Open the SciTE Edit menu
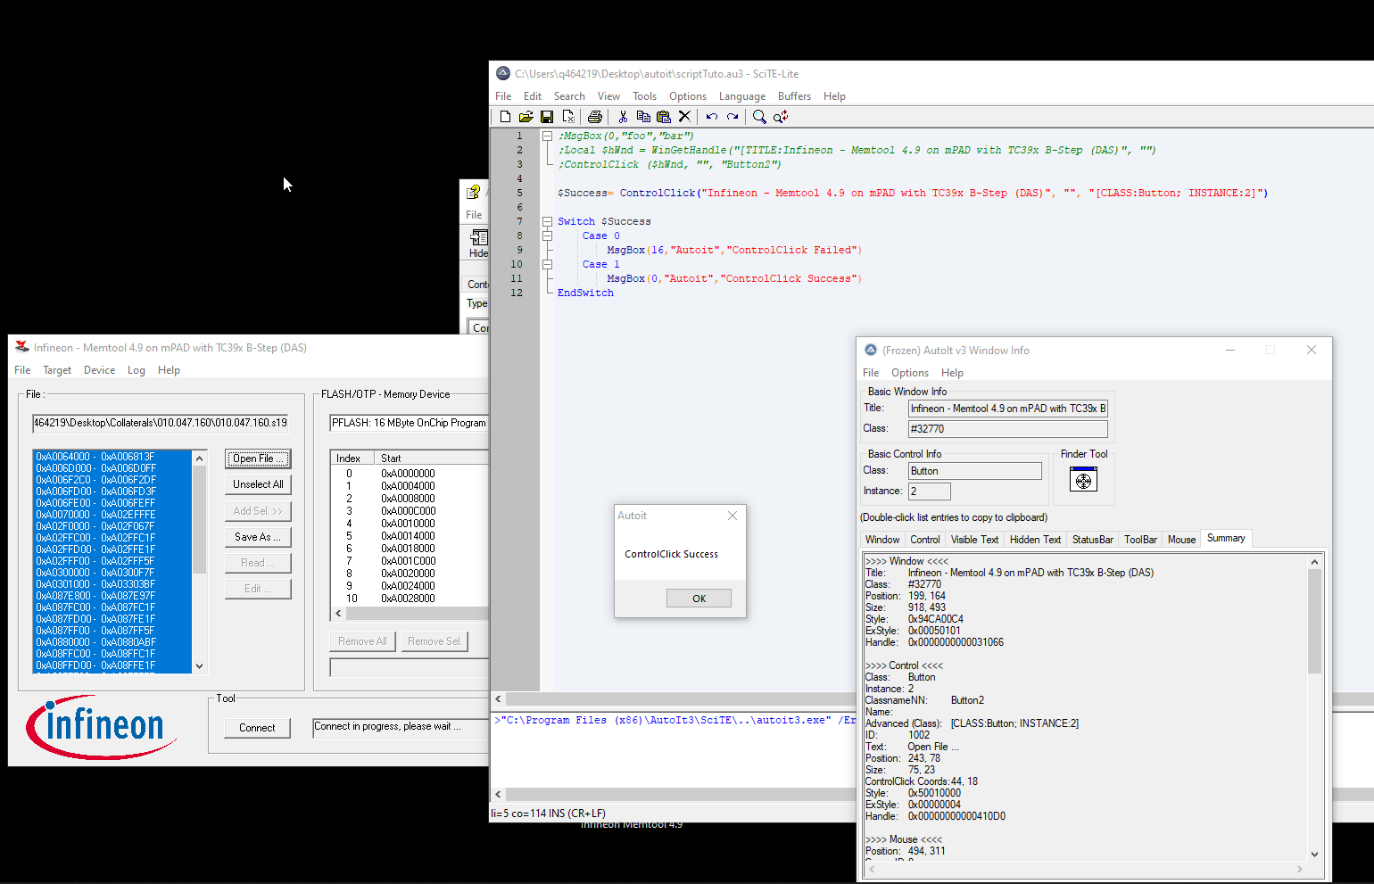The image size is (1374, 884). 533,96
